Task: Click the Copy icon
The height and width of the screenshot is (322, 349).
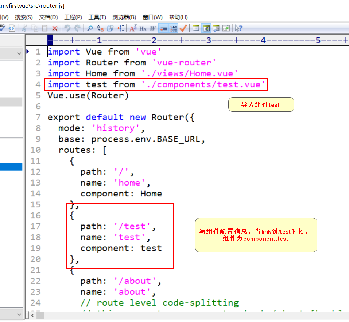Action: (x=35, y=28)
